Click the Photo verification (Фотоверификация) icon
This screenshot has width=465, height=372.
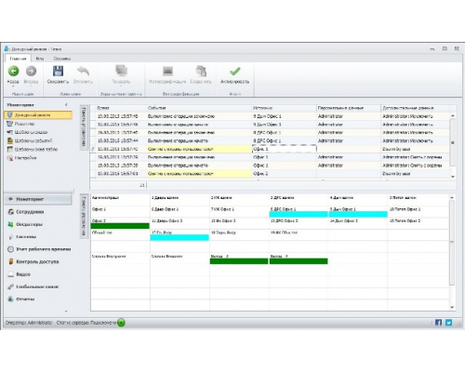point(167,71)
